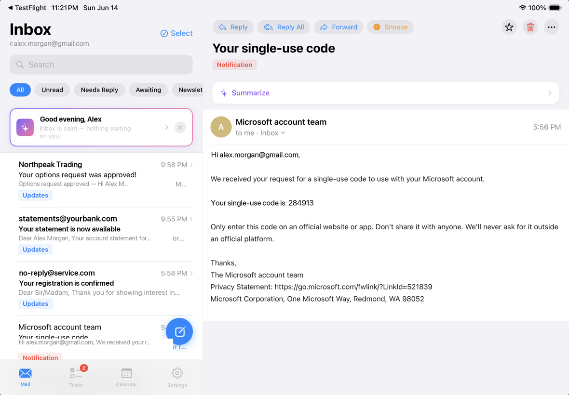Image resolution: width=569 pixels, height=395 pixels.
Task: Click 'Your statement is now available' subject
Action: tap(69, 229)
